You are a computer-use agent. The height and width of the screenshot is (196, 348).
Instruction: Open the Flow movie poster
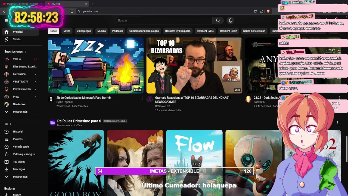[x=194, y=163]
